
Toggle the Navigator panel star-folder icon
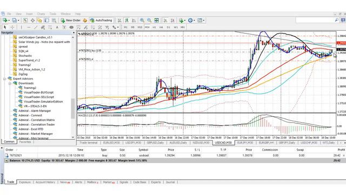click(39, 21)
